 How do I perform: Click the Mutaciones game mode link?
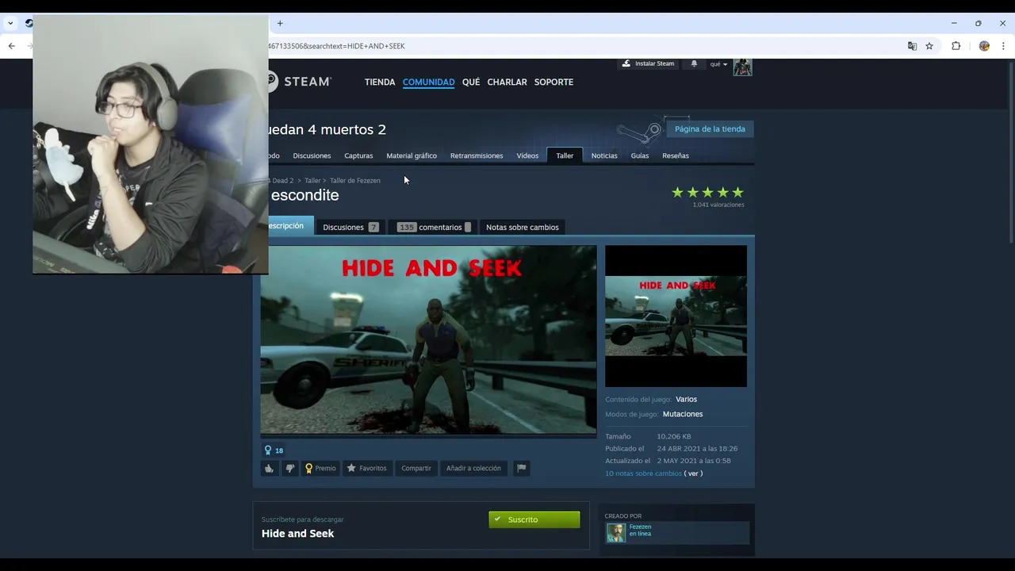[683, 414]
